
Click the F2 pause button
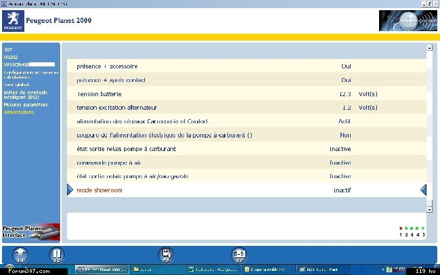click(57, 255)
